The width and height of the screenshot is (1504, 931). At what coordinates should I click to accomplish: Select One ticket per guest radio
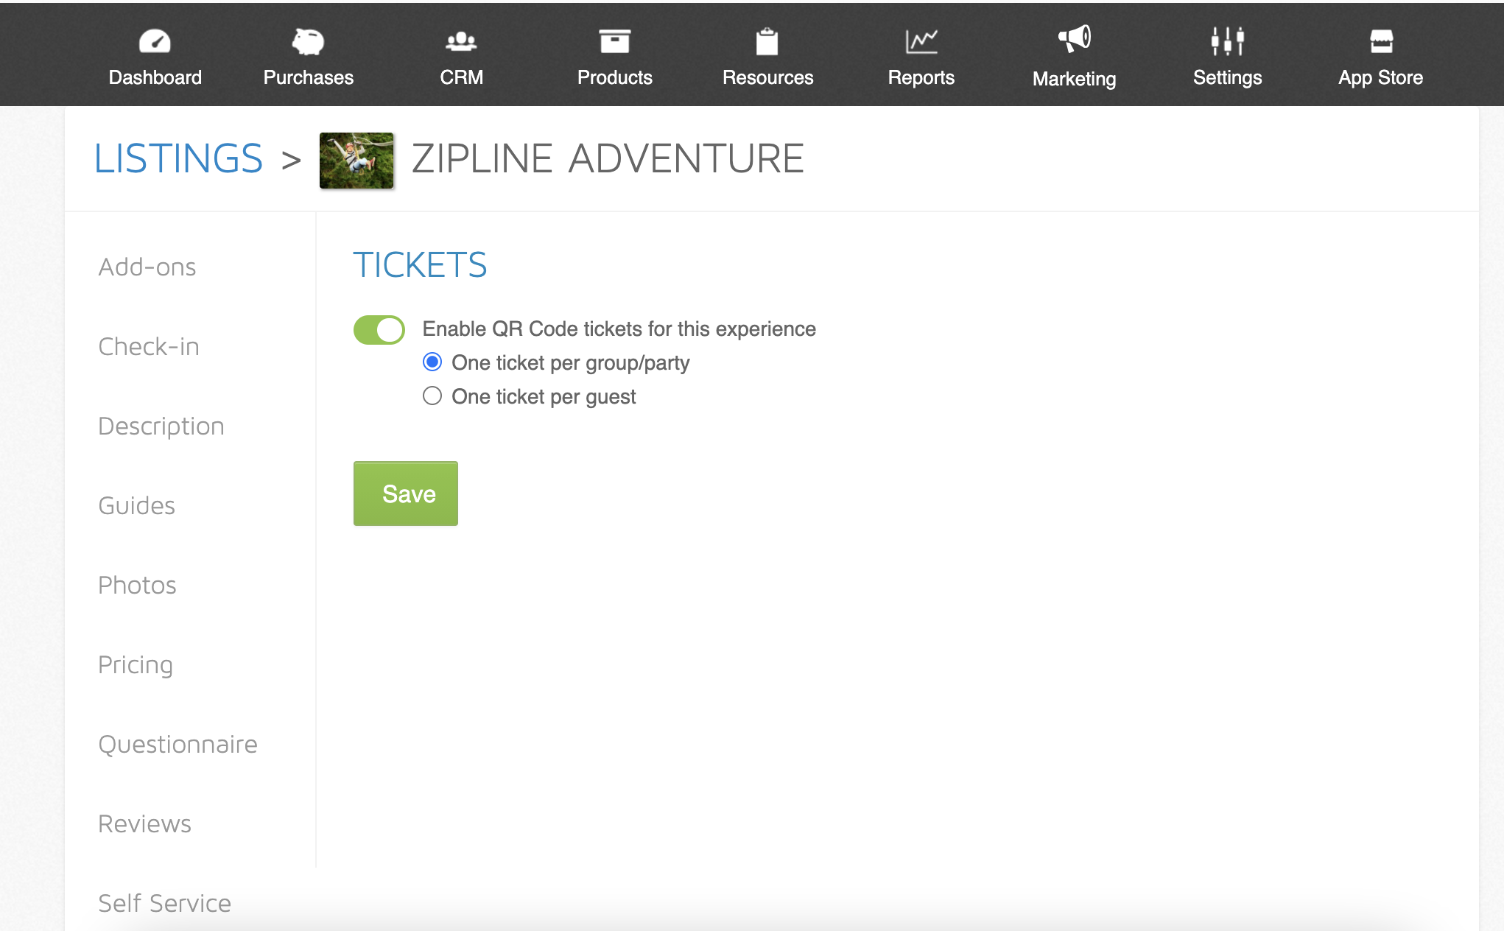pyautogui.click(x=432, y=396)
